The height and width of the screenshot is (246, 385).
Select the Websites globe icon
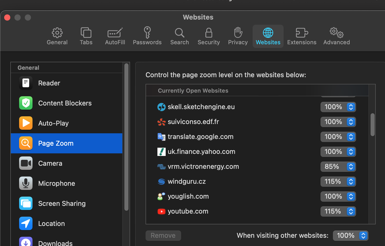click(x=268, y=33)
